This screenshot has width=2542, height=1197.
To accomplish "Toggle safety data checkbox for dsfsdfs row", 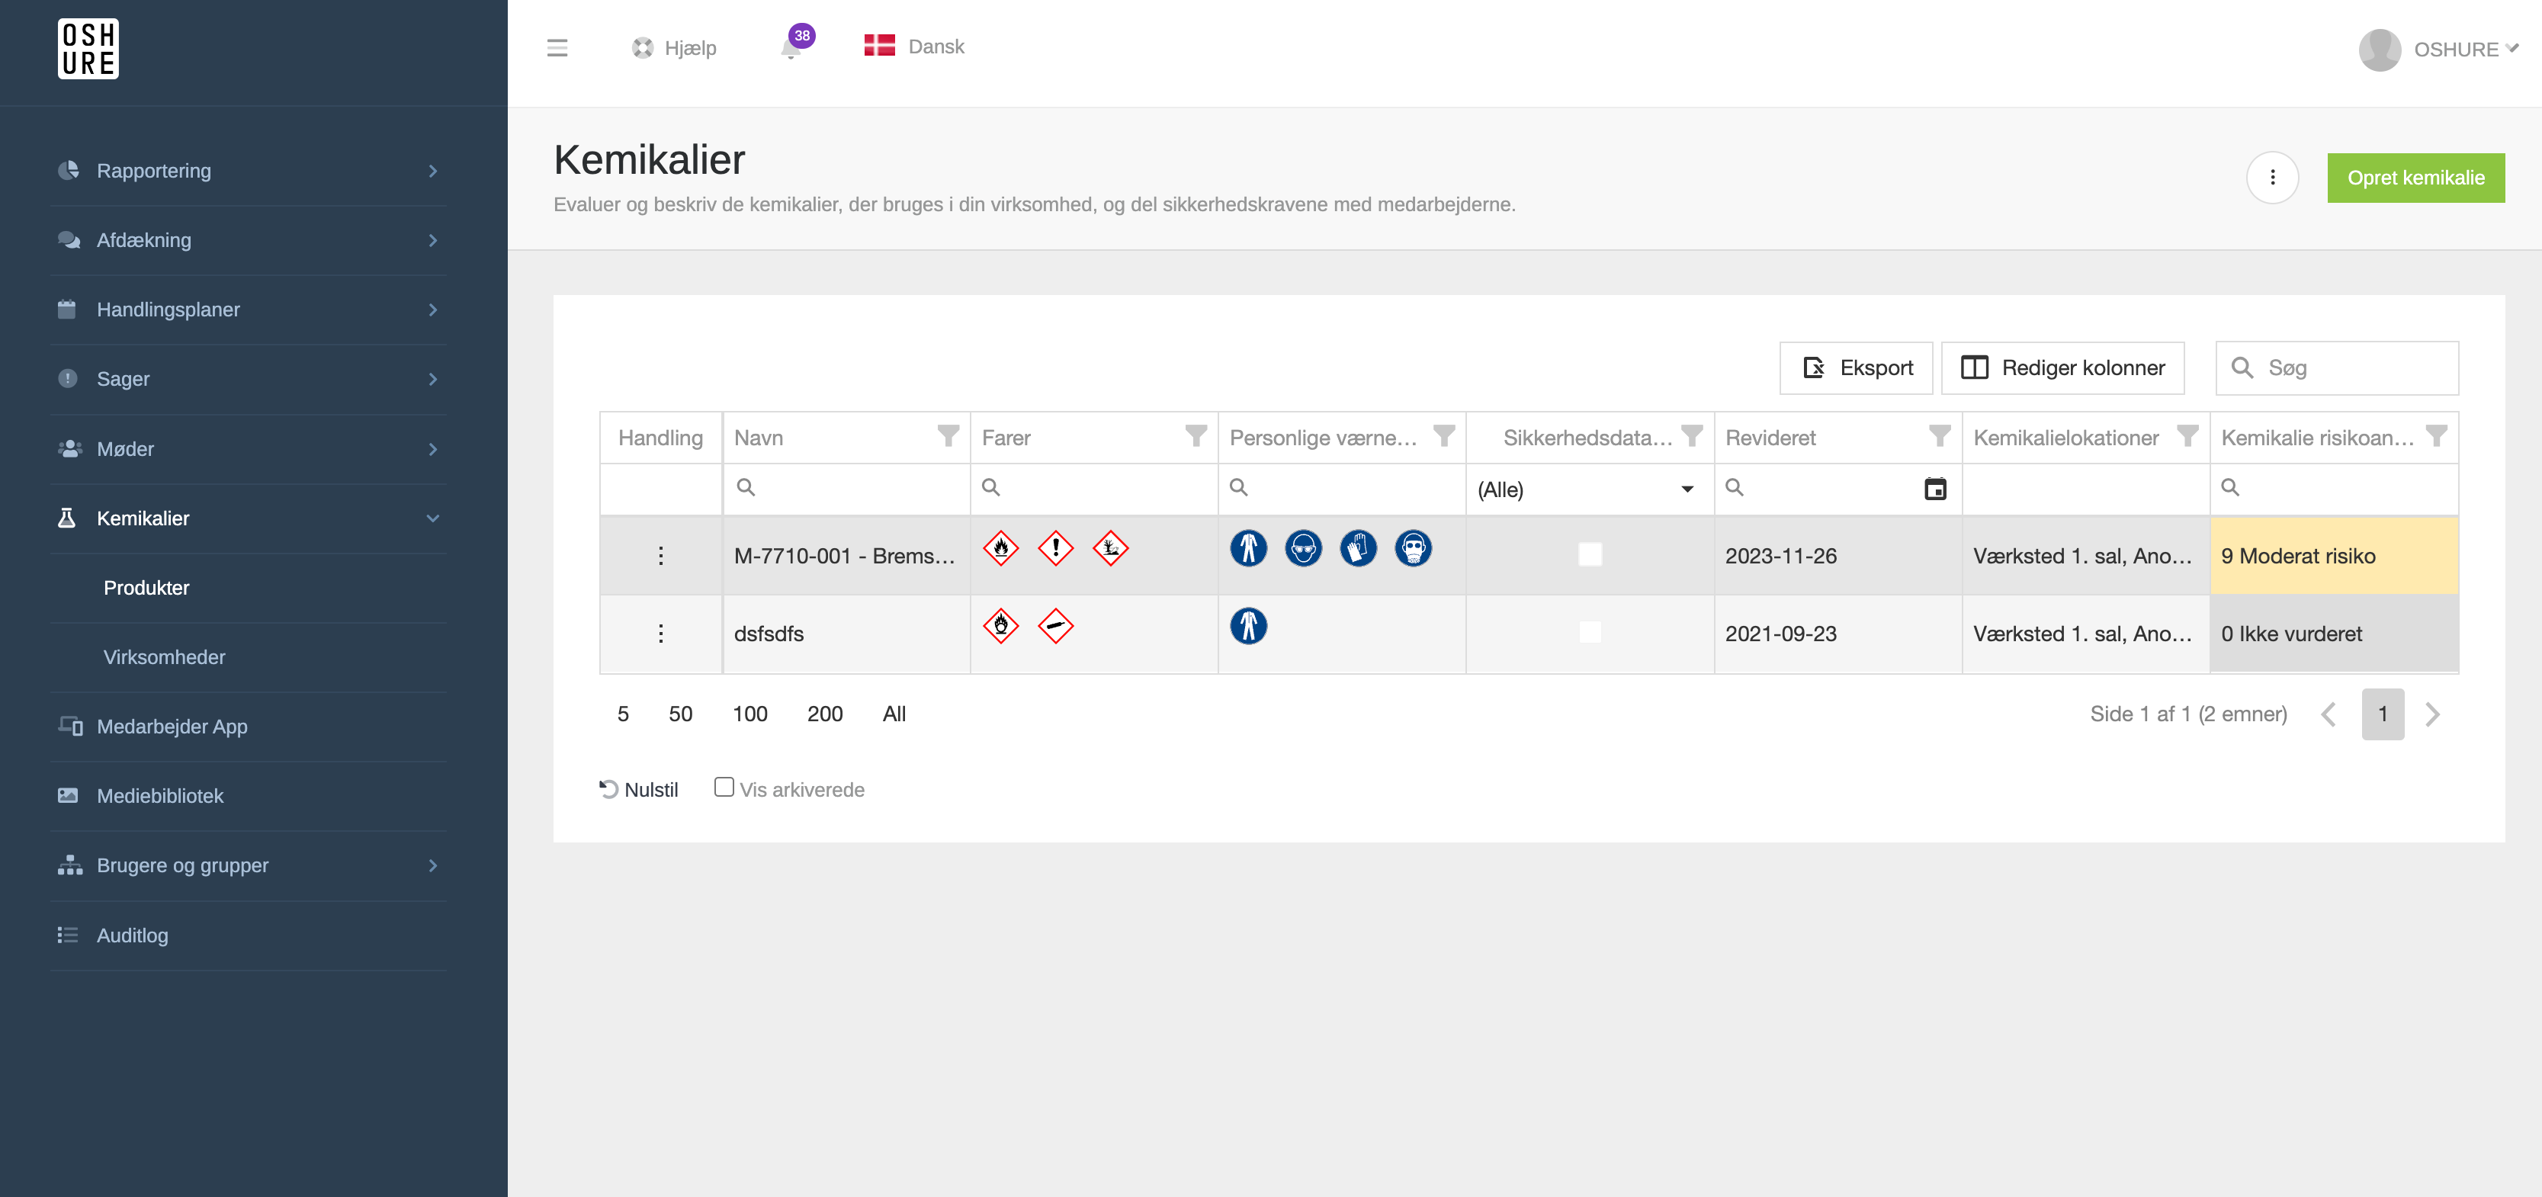I will [1589, 633].
